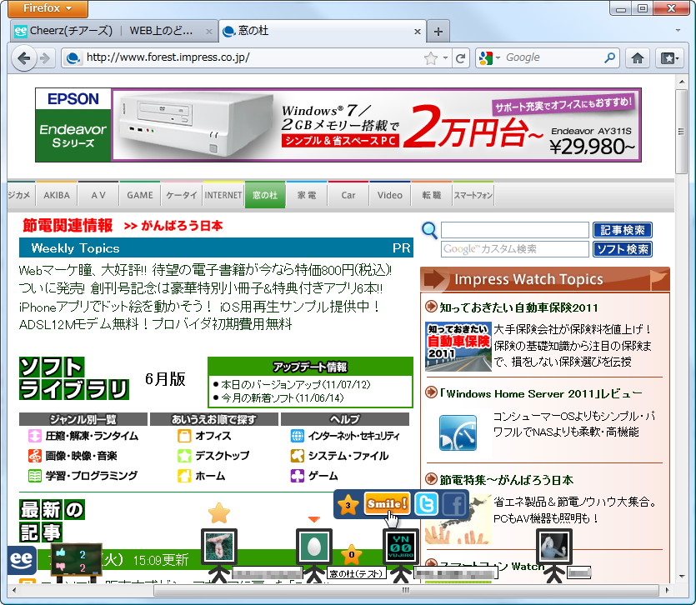Expand the Firefox orange menu button

46,9
